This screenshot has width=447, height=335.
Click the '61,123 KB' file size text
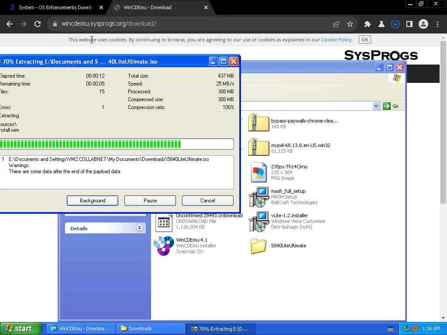282,151
